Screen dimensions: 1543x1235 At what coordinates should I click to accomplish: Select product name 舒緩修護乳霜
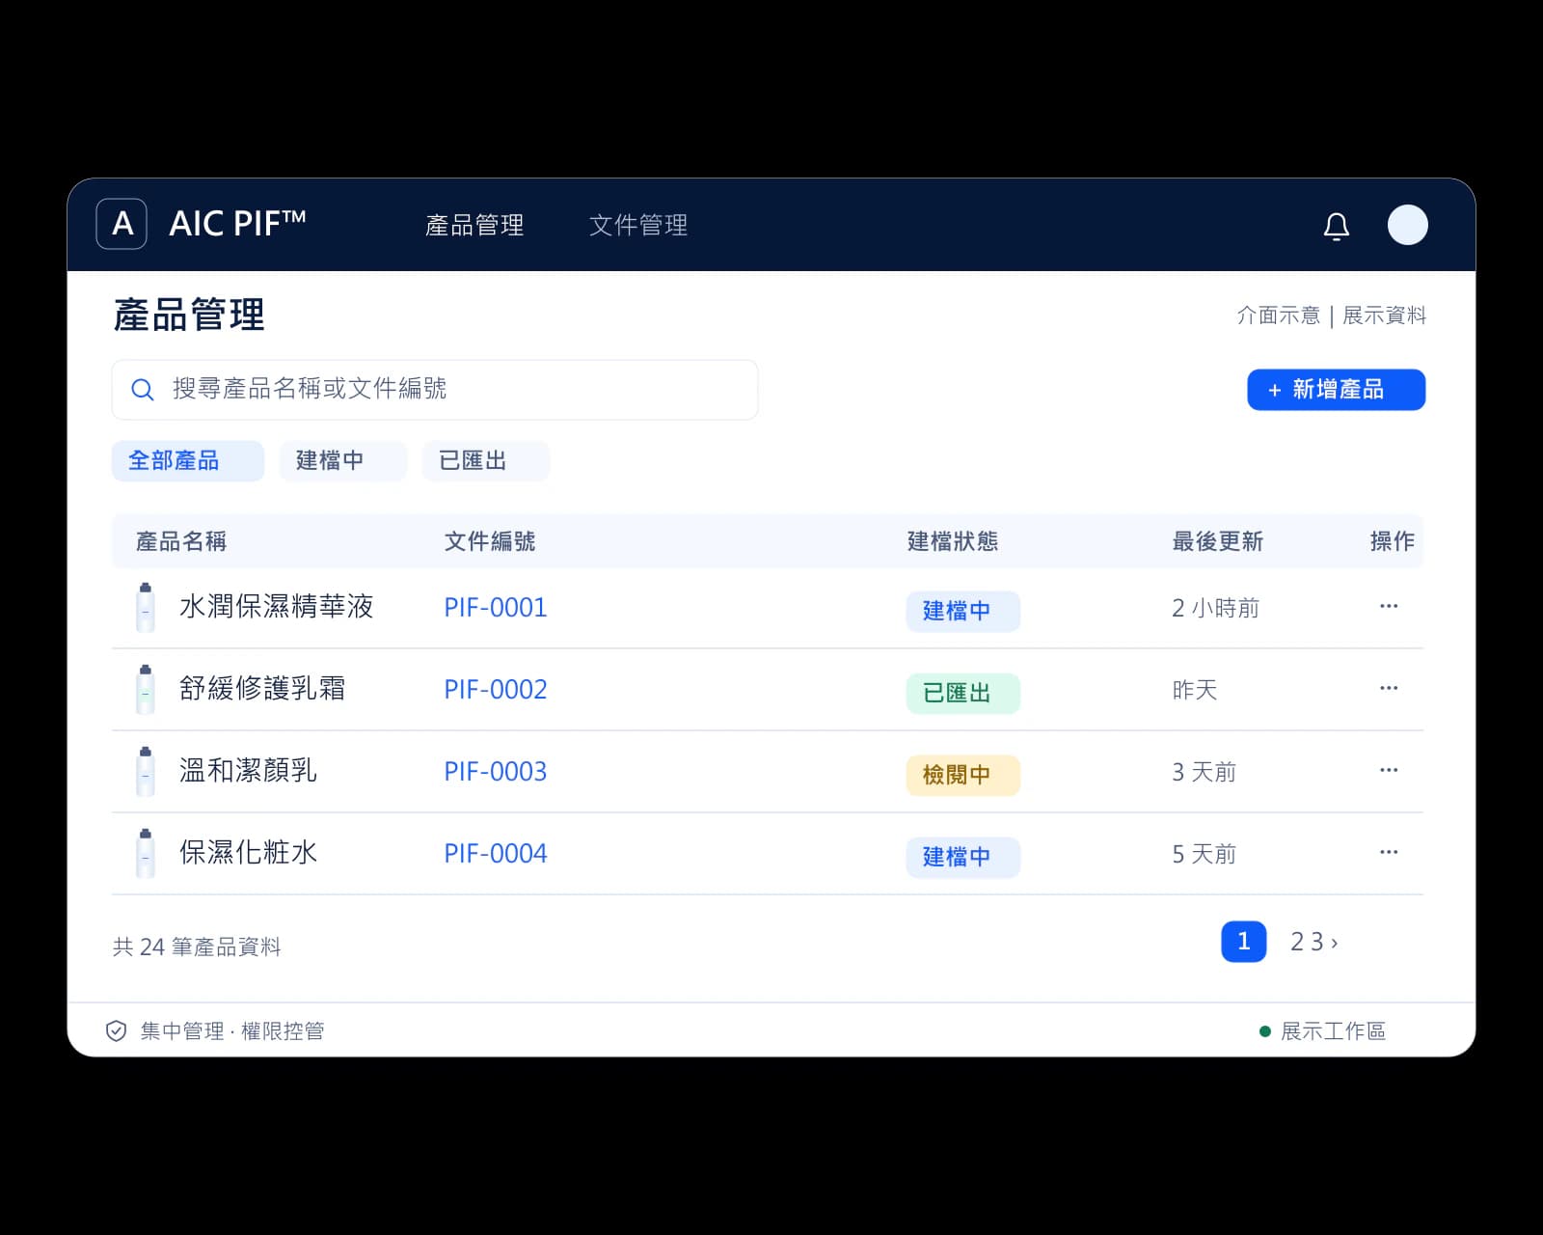point(262,689)
